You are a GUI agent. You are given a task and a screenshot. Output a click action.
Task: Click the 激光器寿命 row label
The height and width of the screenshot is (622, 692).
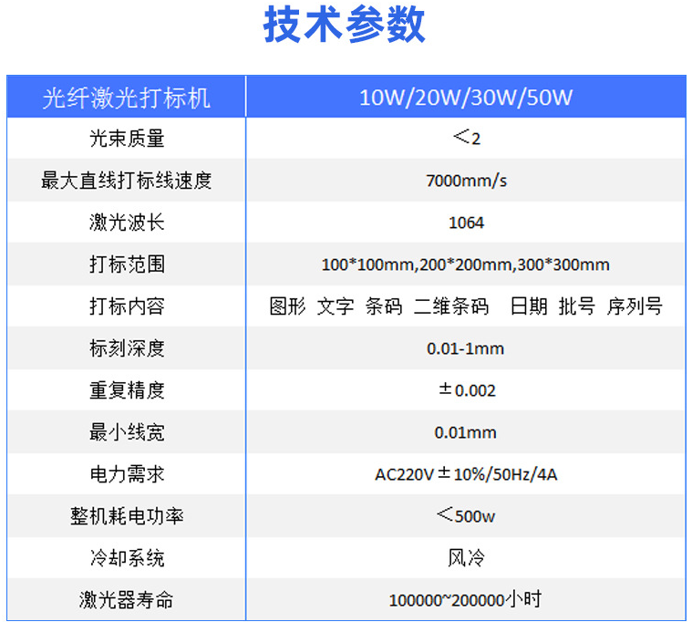127,600
